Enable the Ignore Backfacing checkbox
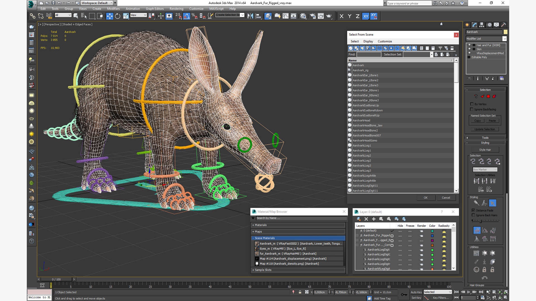 pyautogui.click(x=472, y=109)
